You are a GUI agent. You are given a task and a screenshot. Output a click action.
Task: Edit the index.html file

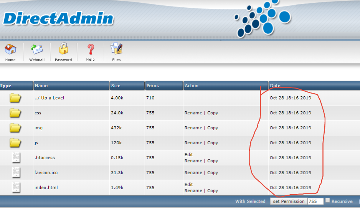pyautogui.click(x=189, y=184)
